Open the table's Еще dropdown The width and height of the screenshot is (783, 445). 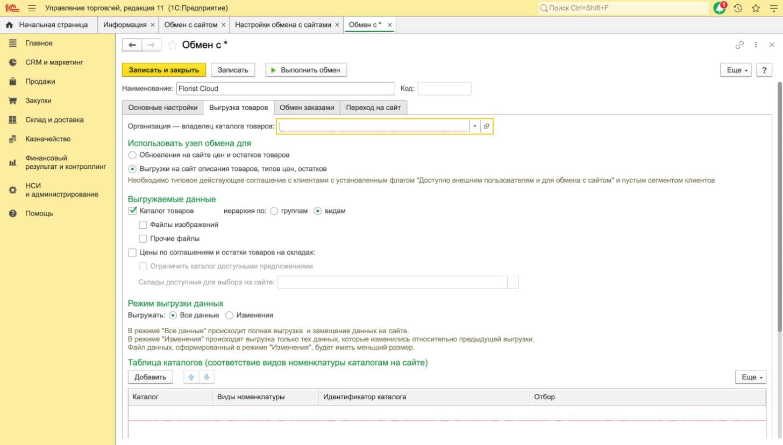point(750,377)
